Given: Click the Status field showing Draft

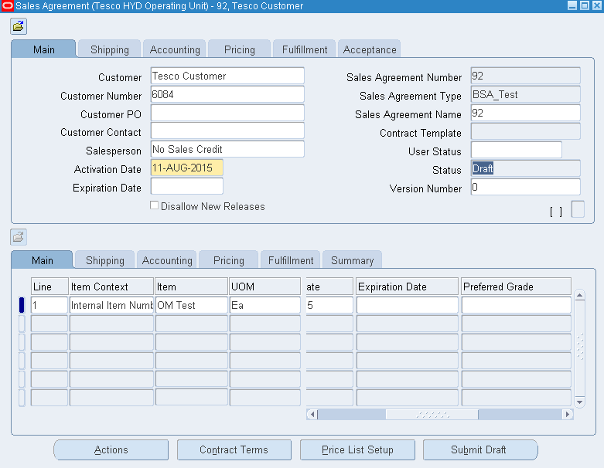Looking at the screenshot, I should (x=525, y=168).
